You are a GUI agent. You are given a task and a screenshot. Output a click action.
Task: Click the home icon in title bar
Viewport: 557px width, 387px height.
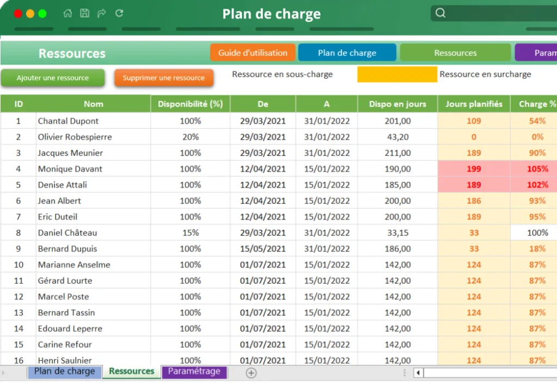(67, 14)
